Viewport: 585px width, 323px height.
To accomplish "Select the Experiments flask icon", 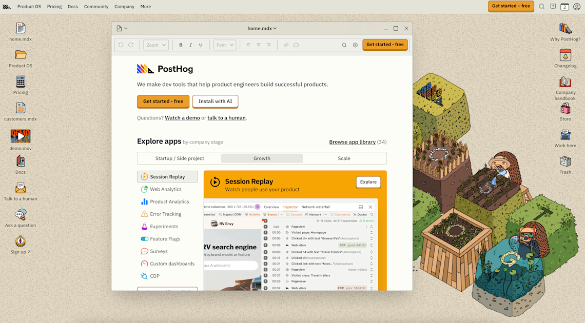I will [144, 226].
